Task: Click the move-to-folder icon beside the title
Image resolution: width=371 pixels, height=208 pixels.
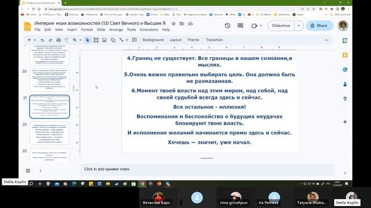Action: pyautogui.click(x=181, y=24)
